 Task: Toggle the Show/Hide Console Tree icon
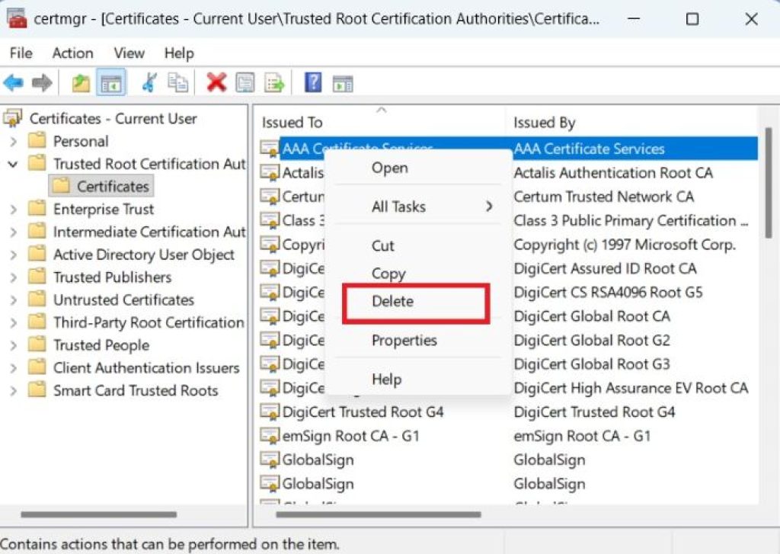click(111, 82)
